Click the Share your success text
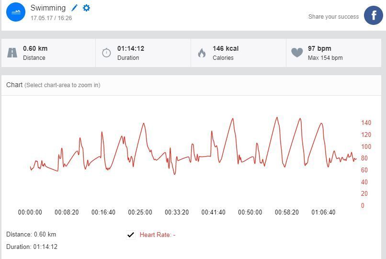 pyautogui.click(x=333, y=17)
